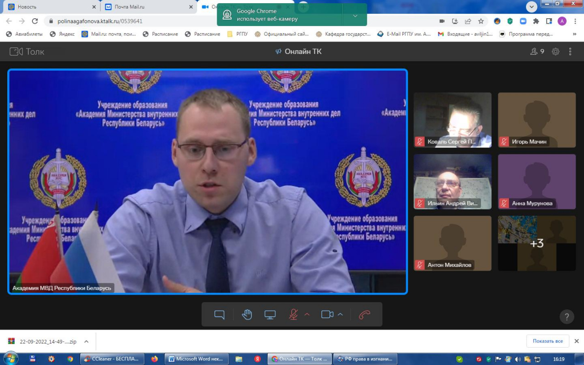Open the chat panel icon
The height and width of the screenshot is (365, 584).
(x=219, y=315)
